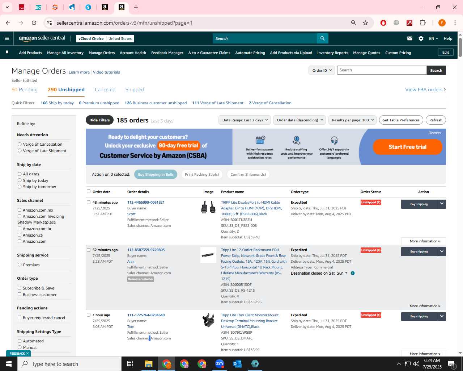Open Date Range: Last 3 days dropdown

tap(245, 120)
